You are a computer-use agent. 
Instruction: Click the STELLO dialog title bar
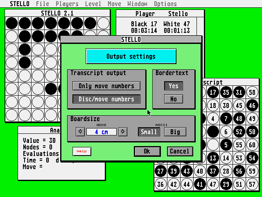click(x=131, y=39)
